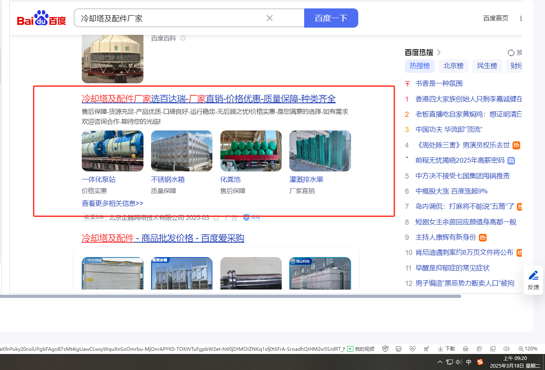Image resolution: width=545 pixels, height=370 pixels.
Task: Open hot topic 中概股大涨 百度涨超9%
Action: [x=452, y=191]
